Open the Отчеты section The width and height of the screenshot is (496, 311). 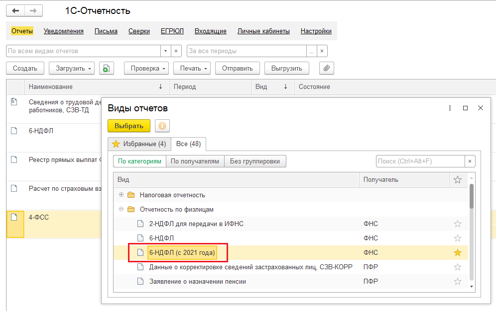click(x=22, y=31)
